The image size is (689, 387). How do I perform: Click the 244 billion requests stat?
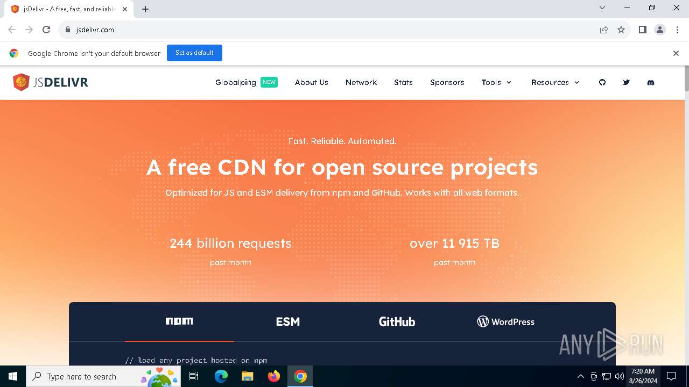pyautogui.click(x=230, y=243)
